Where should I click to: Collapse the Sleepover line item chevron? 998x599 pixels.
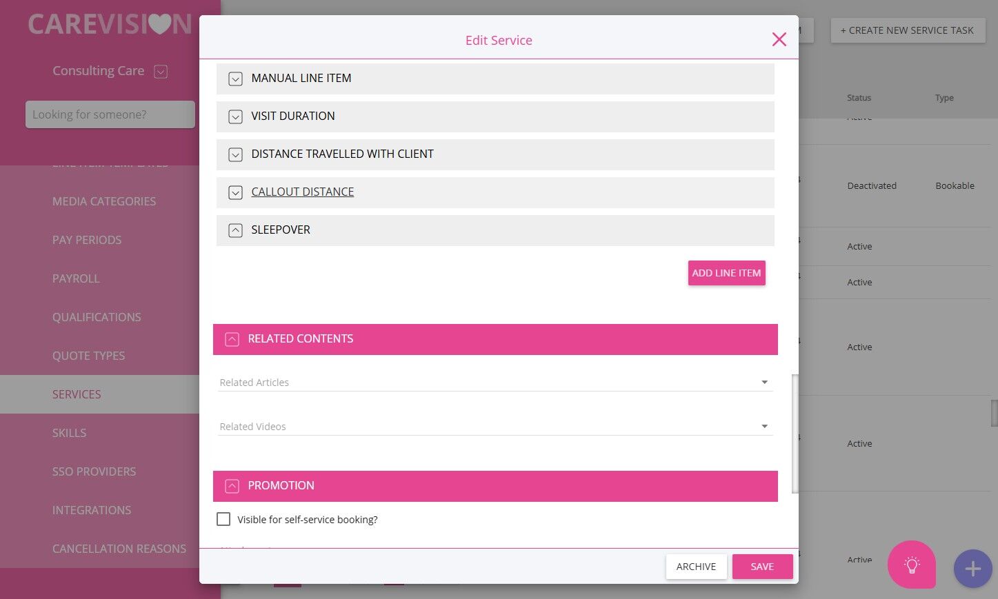(x=235, y=230)
